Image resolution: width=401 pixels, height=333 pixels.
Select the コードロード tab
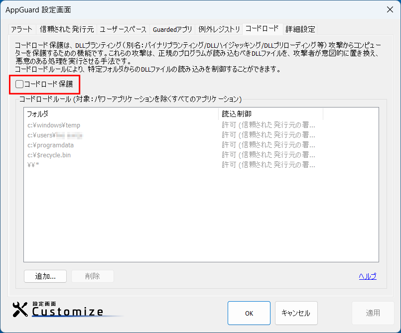click(262, 28)
